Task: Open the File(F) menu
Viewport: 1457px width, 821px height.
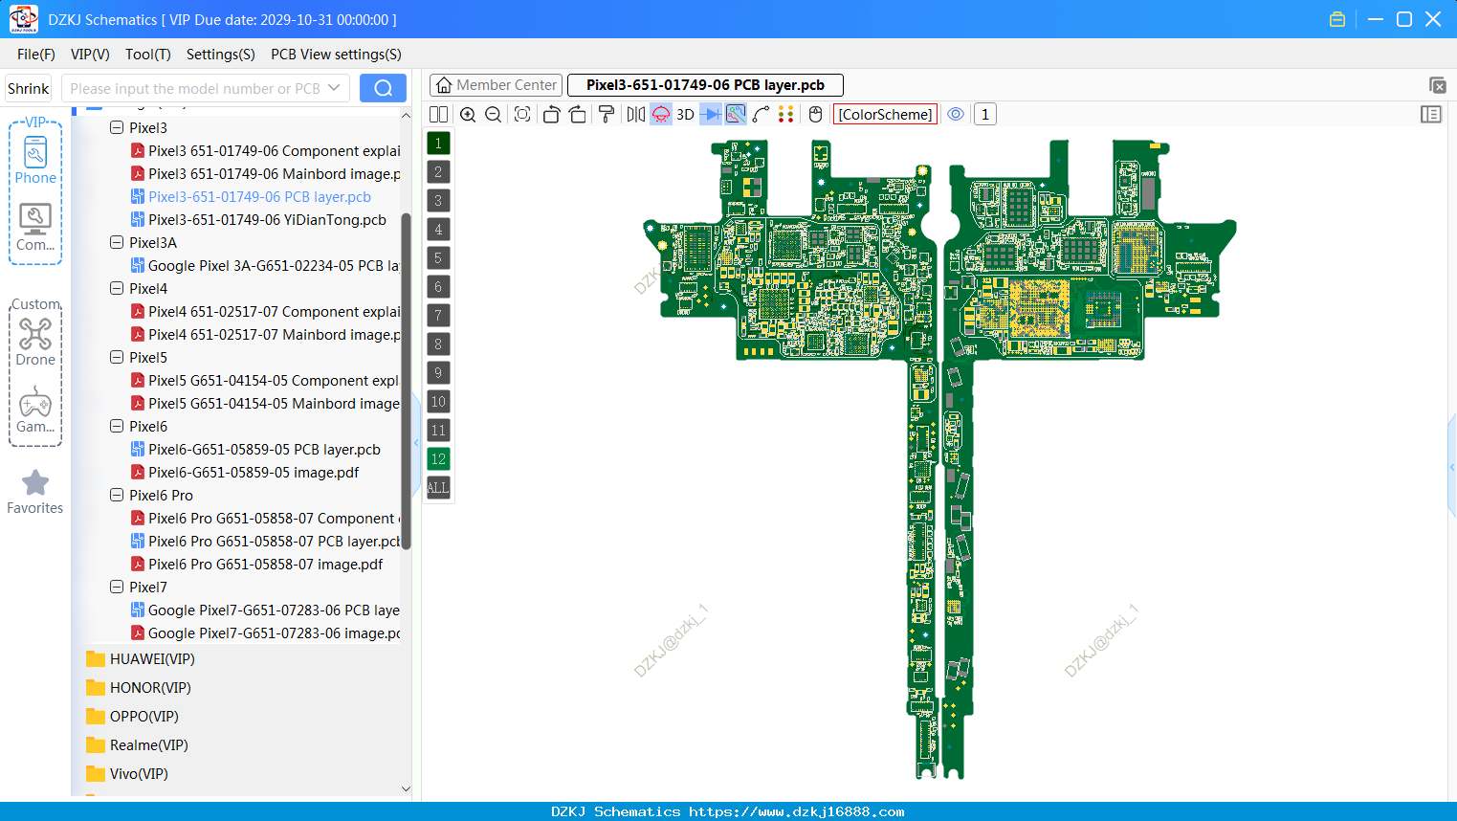Action: click(x=36, y=55)
